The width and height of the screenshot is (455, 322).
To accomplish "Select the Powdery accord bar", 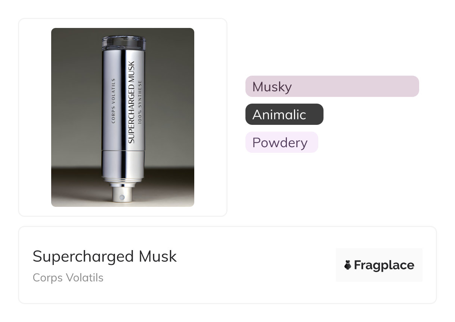I will click(x=281, y=142).
